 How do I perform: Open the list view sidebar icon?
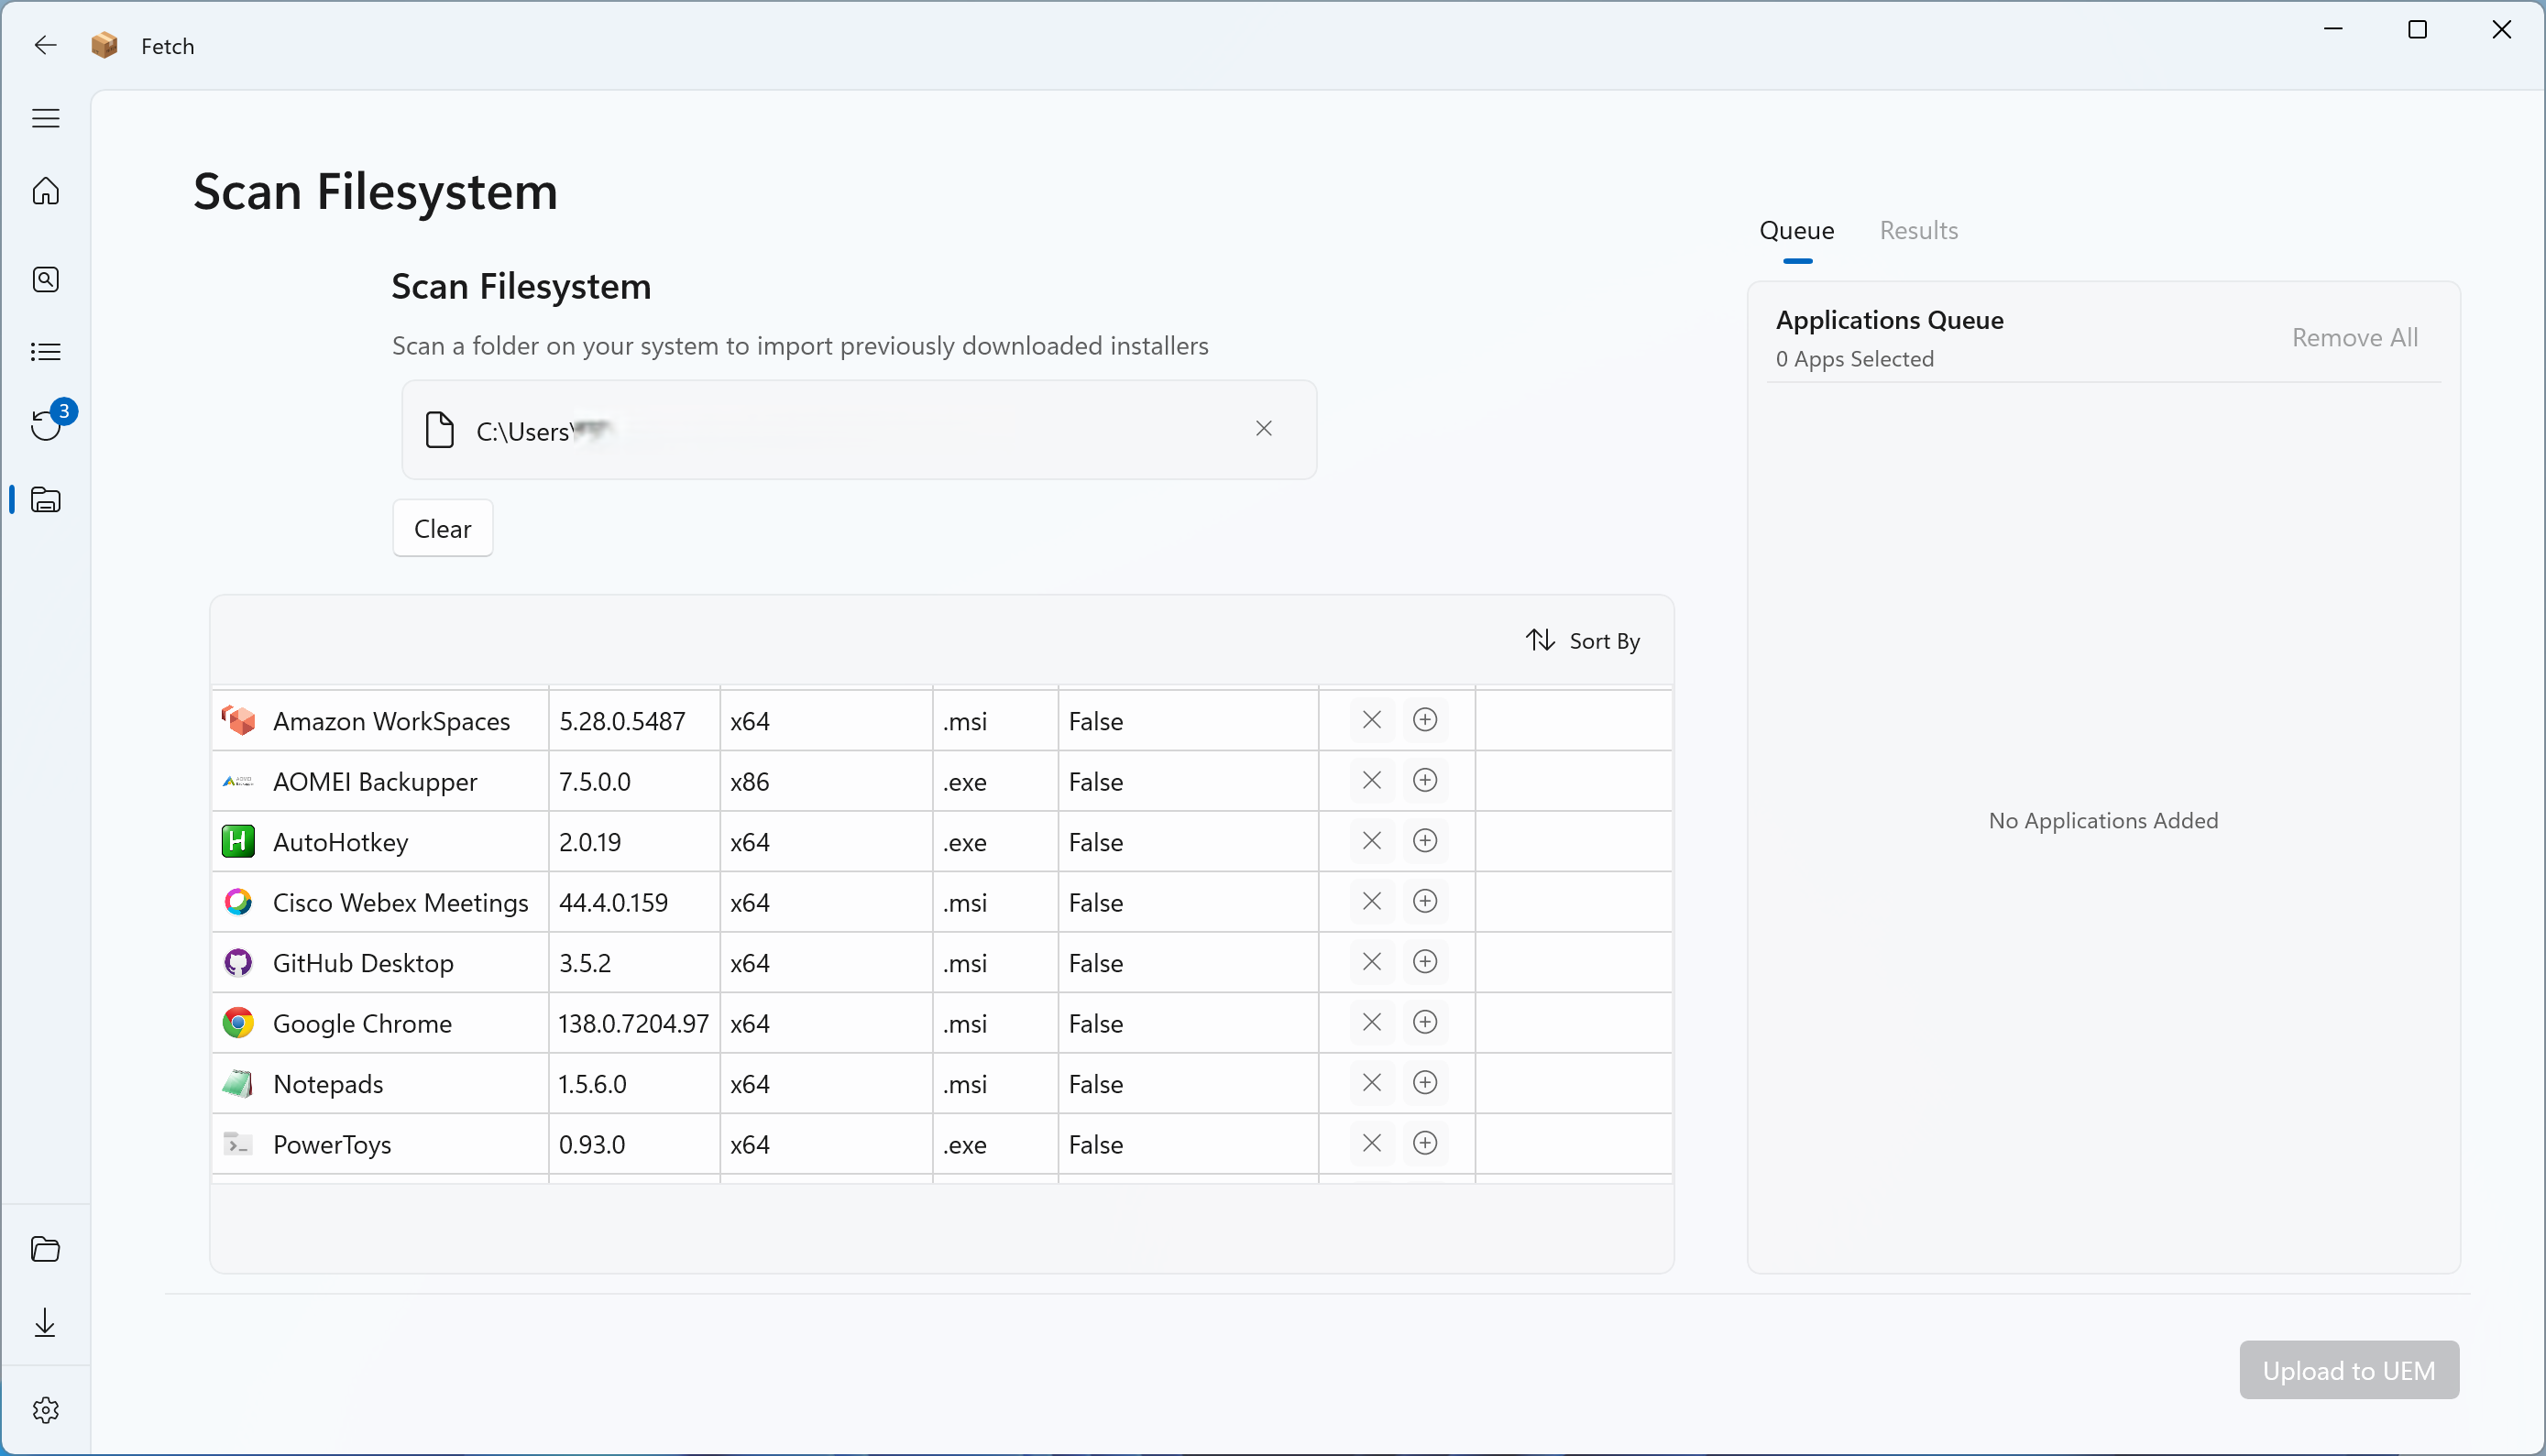[46, 352]
